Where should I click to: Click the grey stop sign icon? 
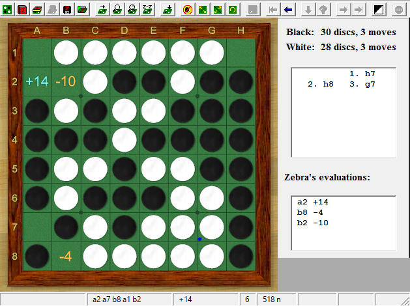[x=399, y=10]
